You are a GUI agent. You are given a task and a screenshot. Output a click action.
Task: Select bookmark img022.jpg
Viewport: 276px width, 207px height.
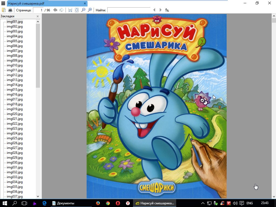click(15, 124)
